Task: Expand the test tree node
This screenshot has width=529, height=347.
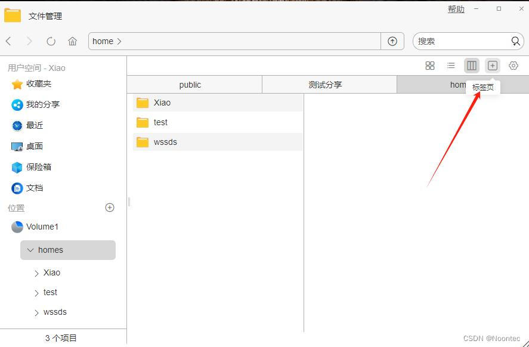Action: tap(36, 293)
